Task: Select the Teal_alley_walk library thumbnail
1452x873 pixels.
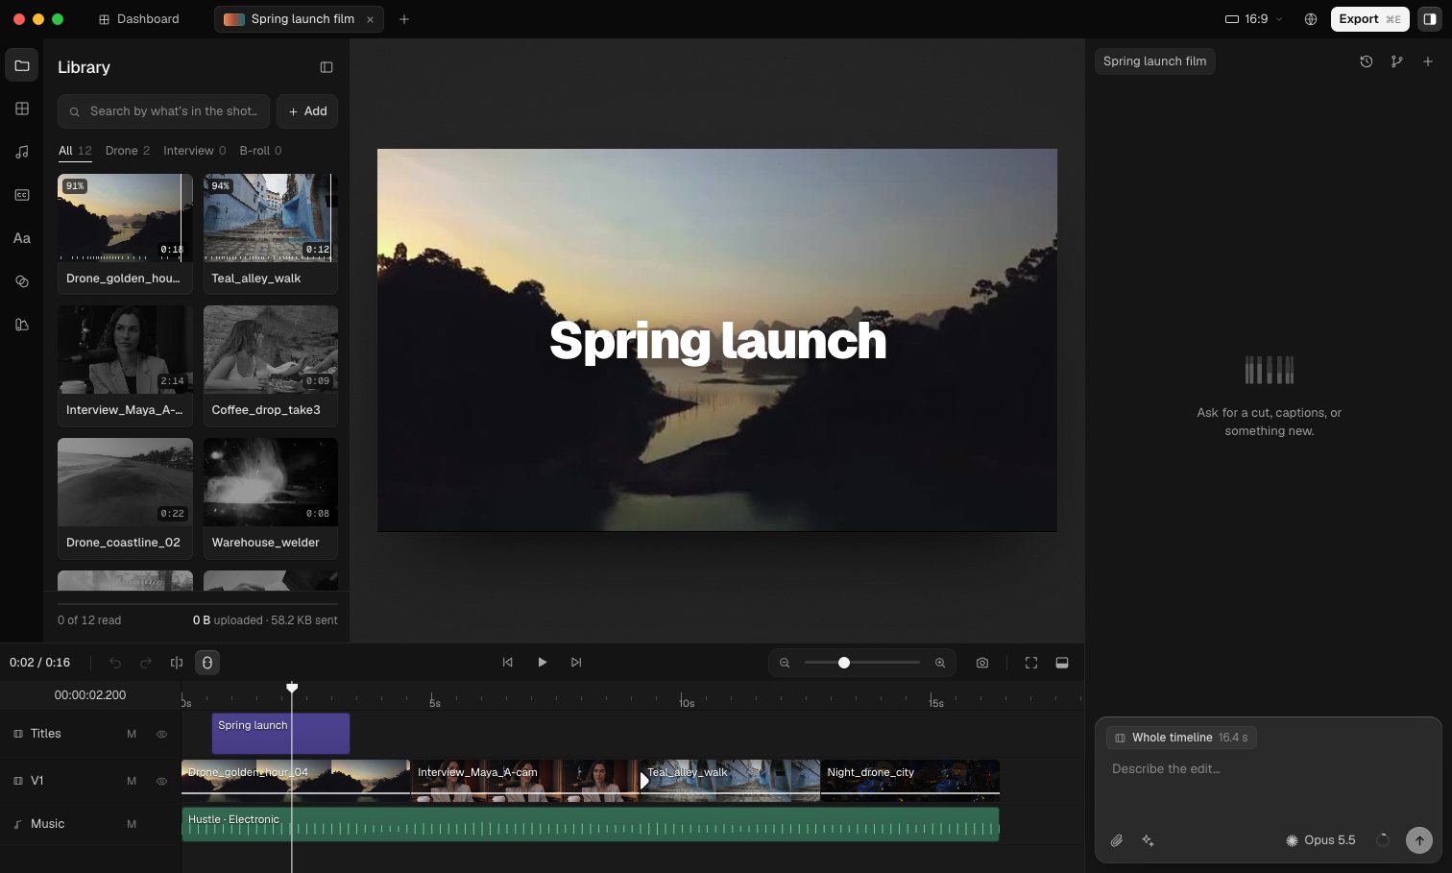Action: [271, 218]
